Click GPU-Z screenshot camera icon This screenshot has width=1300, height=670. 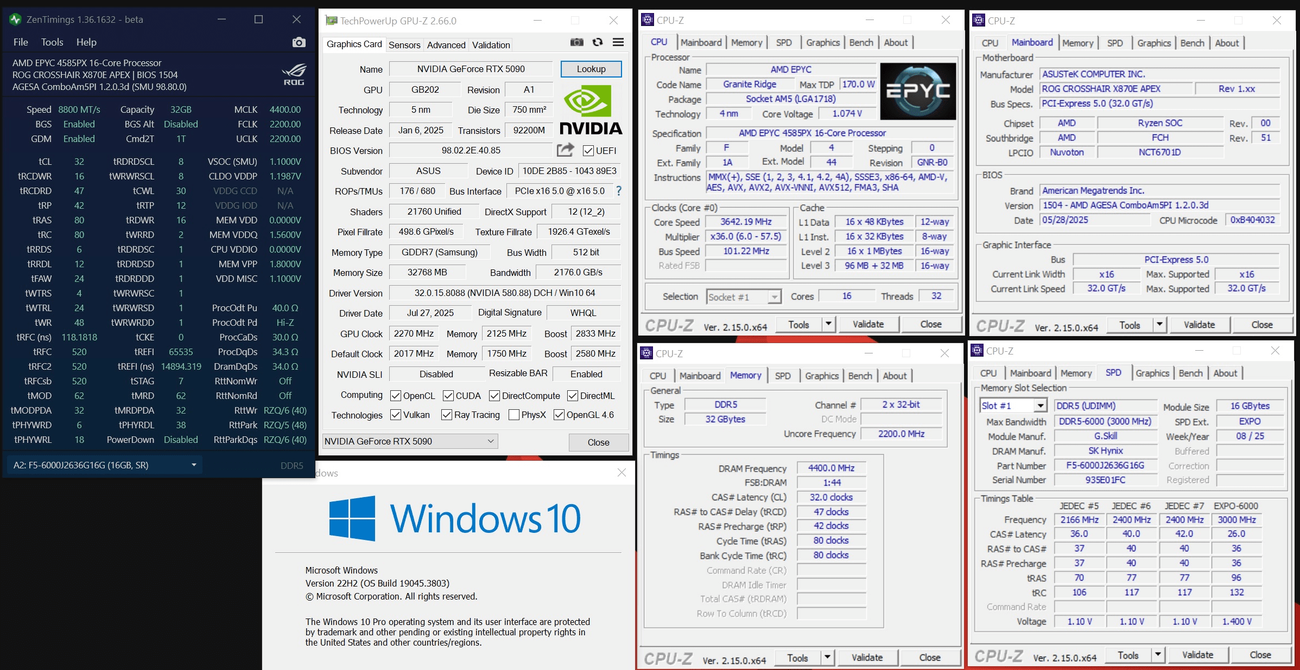576,42
